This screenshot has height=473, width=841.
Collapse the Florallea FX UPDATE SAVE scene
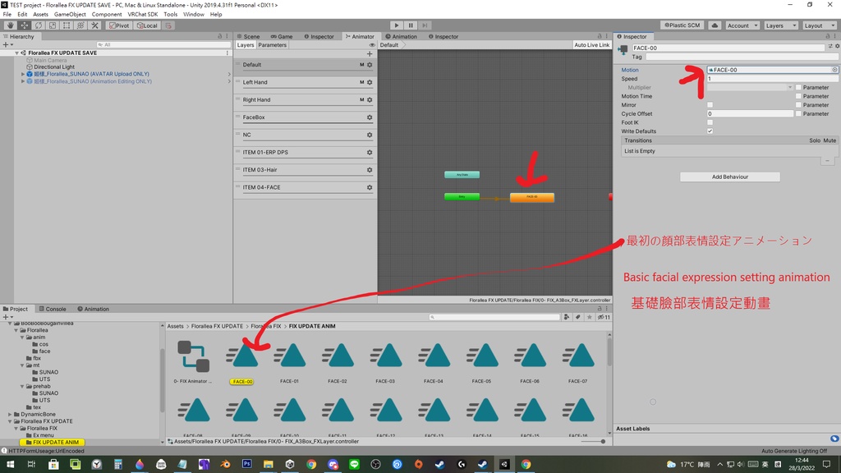pos(16,53)
